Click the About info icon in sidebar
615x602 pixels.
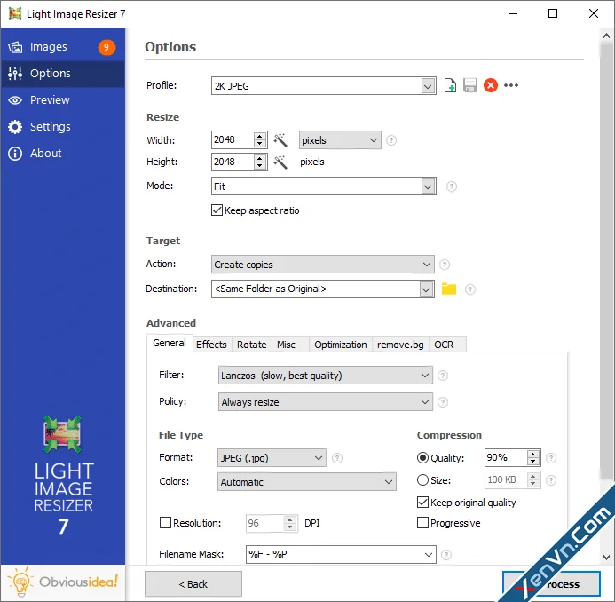(15, 154)
